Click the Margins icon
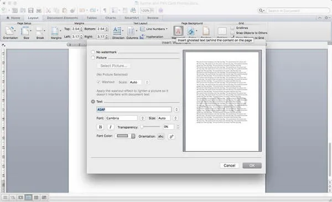Image resolution: width=332 pixels, height=202 pixels. (55, 31)
